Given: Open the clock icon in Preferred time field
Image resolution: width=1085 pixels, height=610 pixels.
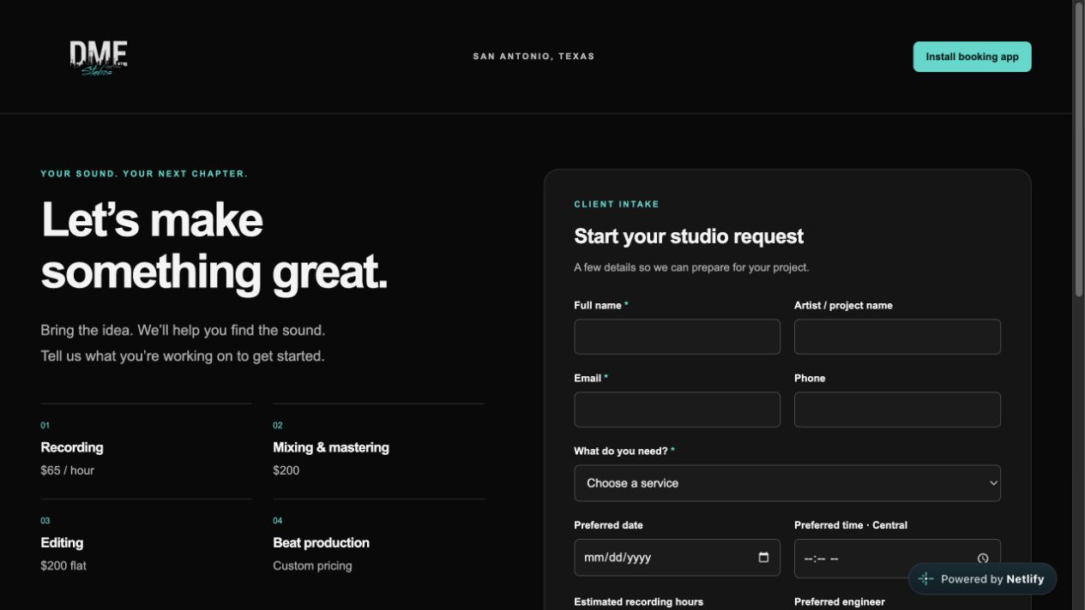Looking at the screenshot, I should point(983,559).
